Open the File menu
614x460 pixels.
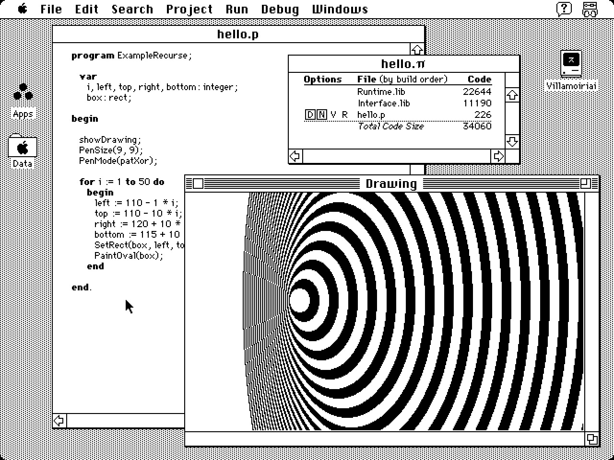(51, 9)
